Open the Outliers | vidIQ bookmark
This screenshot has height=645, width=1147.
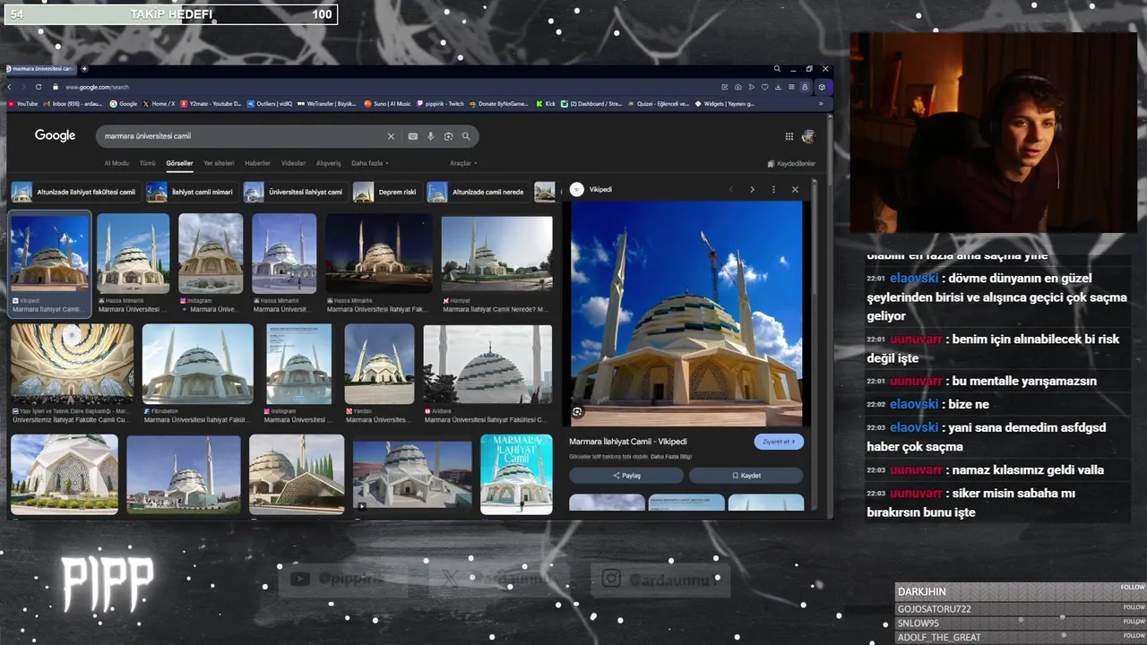pos(269,104)
